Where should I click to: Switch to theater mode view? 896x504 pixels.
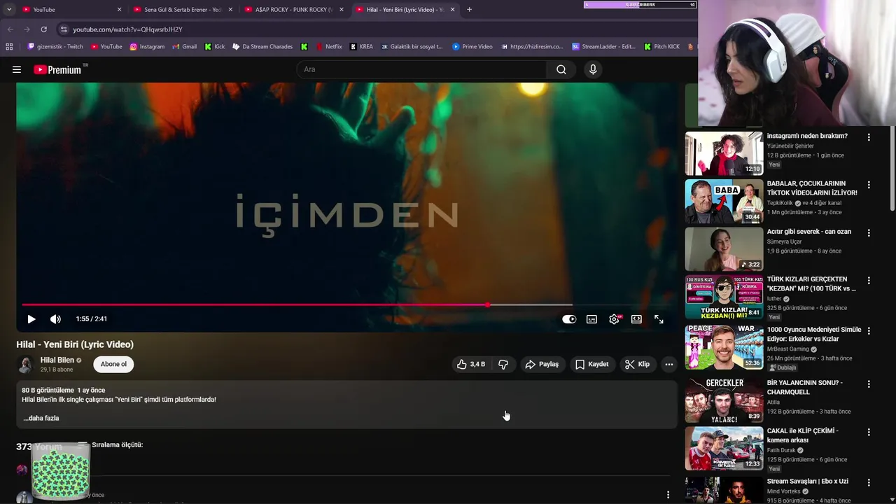point(636,319)
